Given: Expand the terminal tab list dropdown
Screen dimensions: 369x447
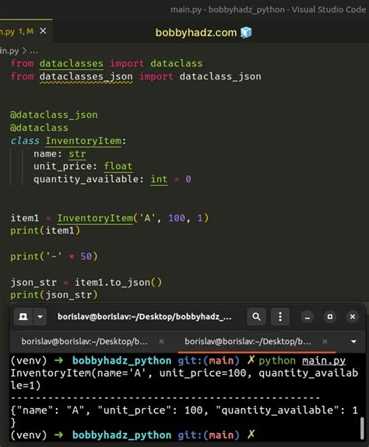Looking at the screenshot, I should pyautogui.click(x=353, y=342).
